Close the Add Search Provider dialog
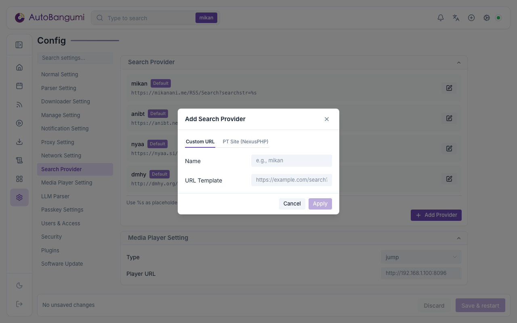The height and width of the screenshot is (323, 517). coord(327,119)
